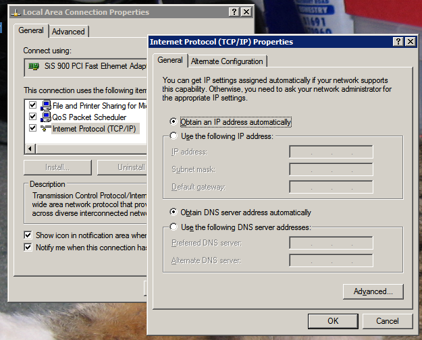Screen dimensions: 422x340
Task: Click the QoS Packet Scheduler icon
Action: [46, 117]
